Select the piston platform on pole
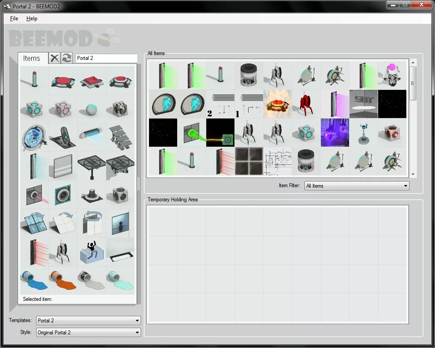 coord(92,166)
